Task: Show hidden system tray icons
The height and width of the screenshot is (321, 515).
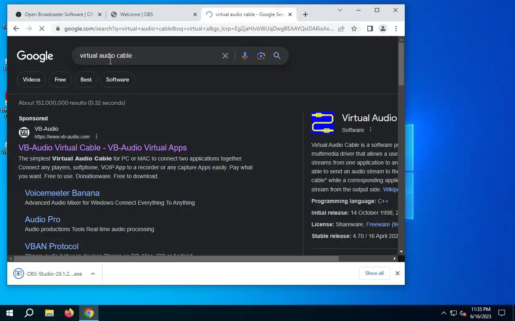Action: 444,313
